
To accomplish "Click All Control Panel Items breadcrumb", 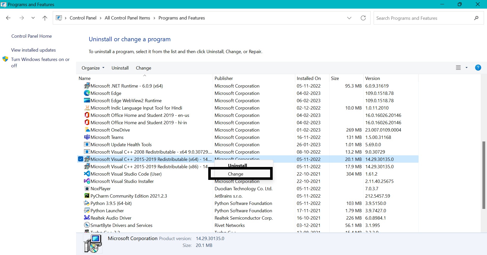I will click(x=127, y=18).
